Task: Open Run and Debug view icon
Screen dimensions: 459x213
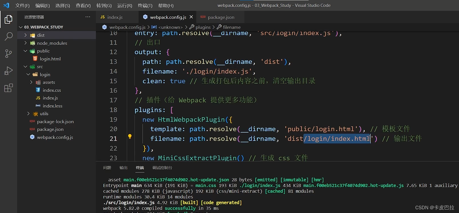Action: tap(9, 70)
